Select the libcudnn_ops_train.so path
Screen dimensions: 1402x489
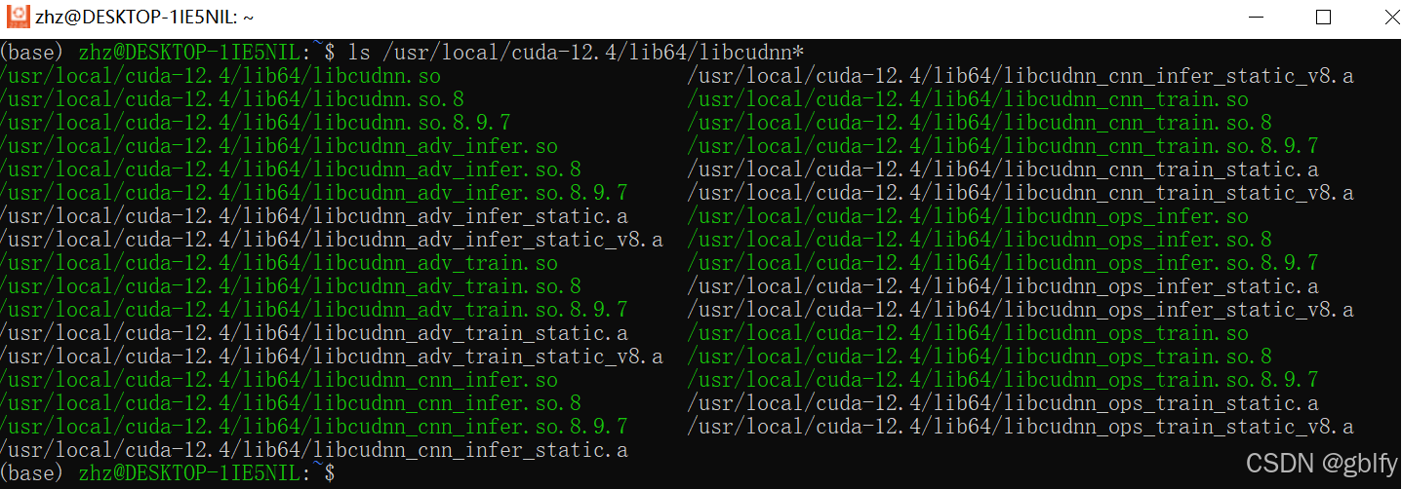pyautogui.click(x=968, y=333)
